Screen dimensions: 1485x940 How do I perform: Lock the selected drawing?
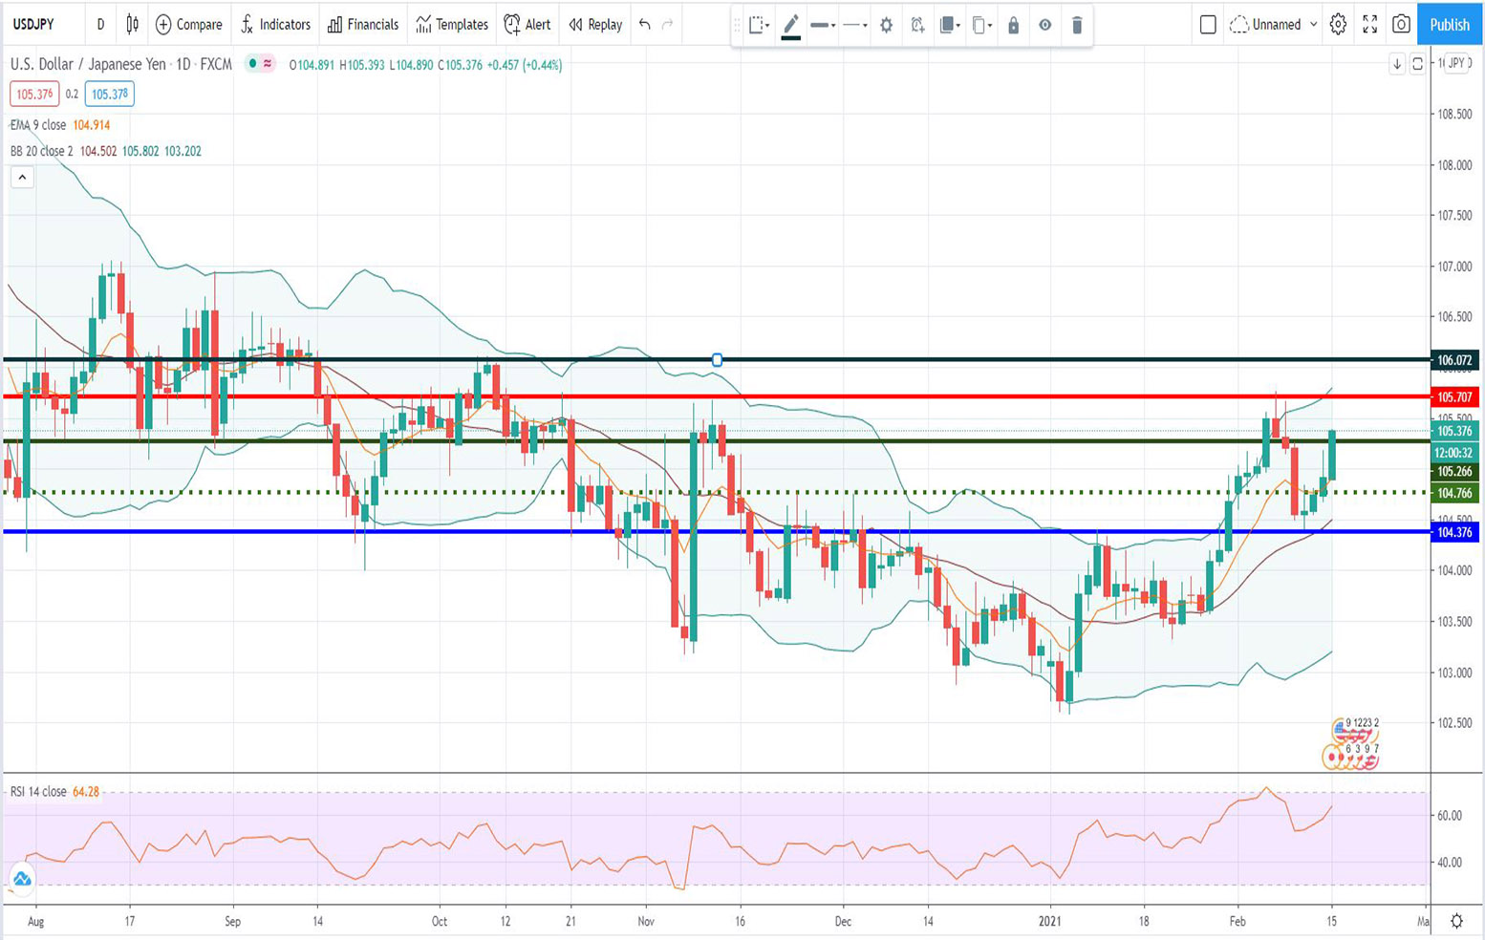pyautogui.click(x=1013, y=26)
